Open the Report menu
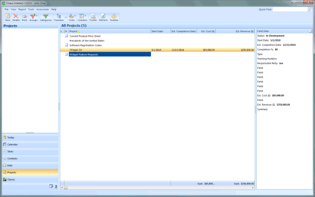 tap(22, 9)
